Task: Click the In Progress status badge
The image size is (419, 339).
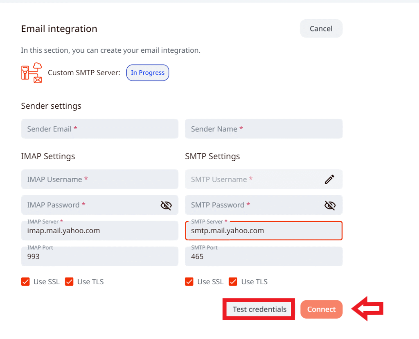Action: coord(148,73)
